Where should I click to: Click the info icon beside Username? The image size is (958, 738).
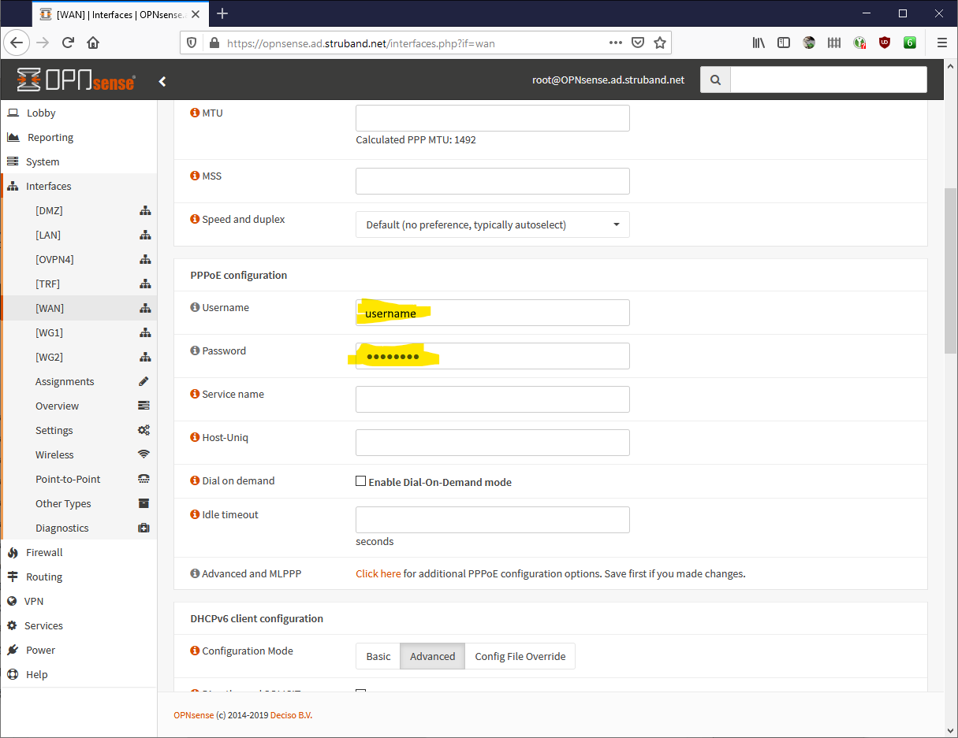194,306
